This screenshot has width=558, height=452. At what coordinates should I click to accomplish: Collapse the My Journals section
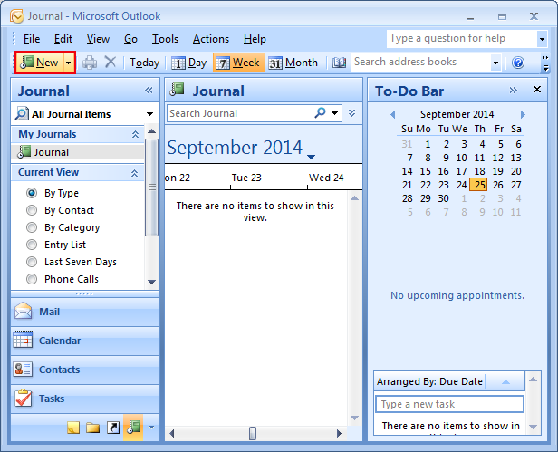(x=135, y=134)
